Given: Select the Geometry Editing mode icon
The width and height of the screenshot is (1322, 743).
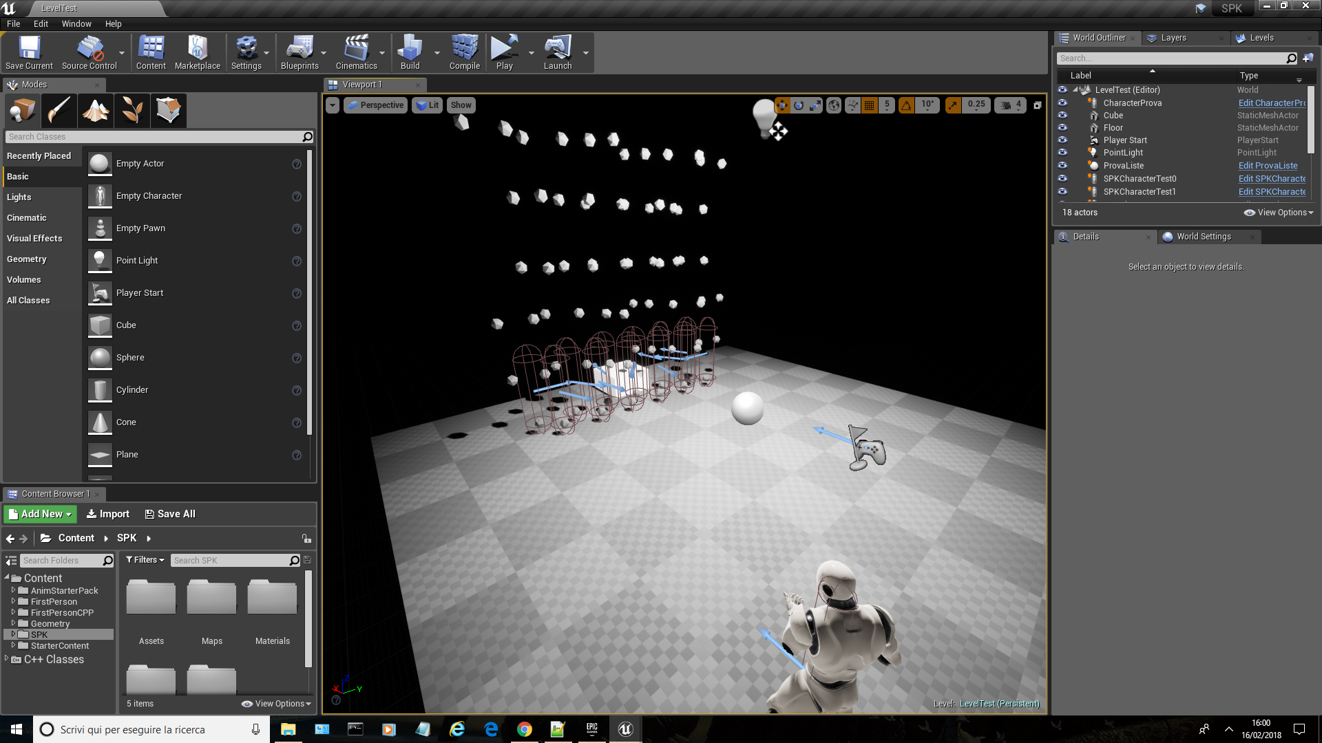Looking at the screenshot, I should (168, 110).
